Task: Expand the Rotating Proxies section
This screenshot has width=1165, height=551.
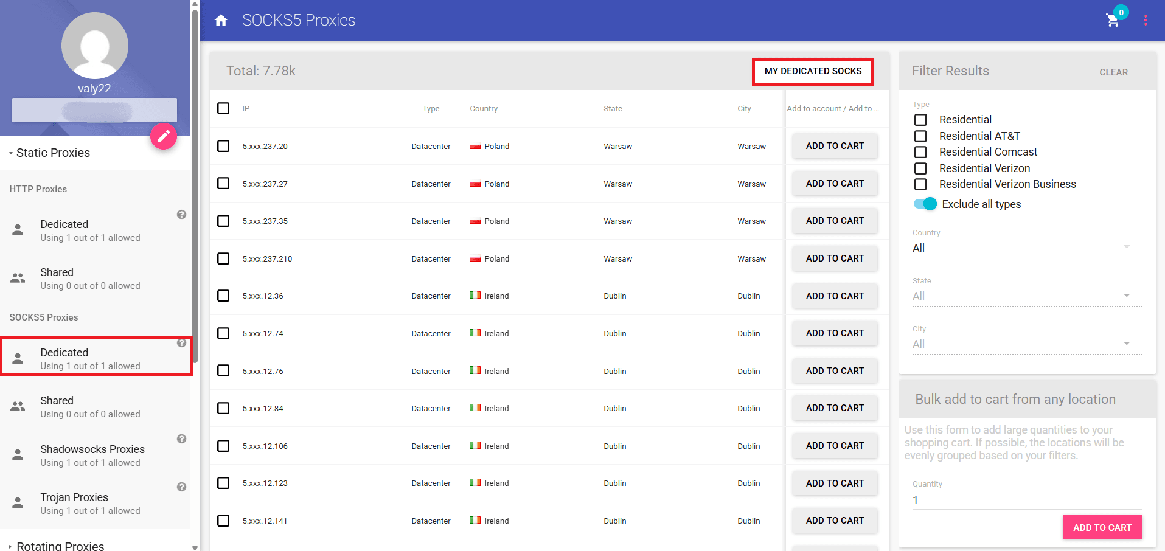Action: click(x=60, y=546)
